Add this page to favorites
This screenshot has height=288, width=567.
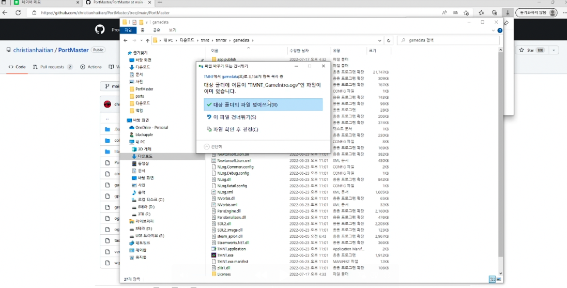466,12
